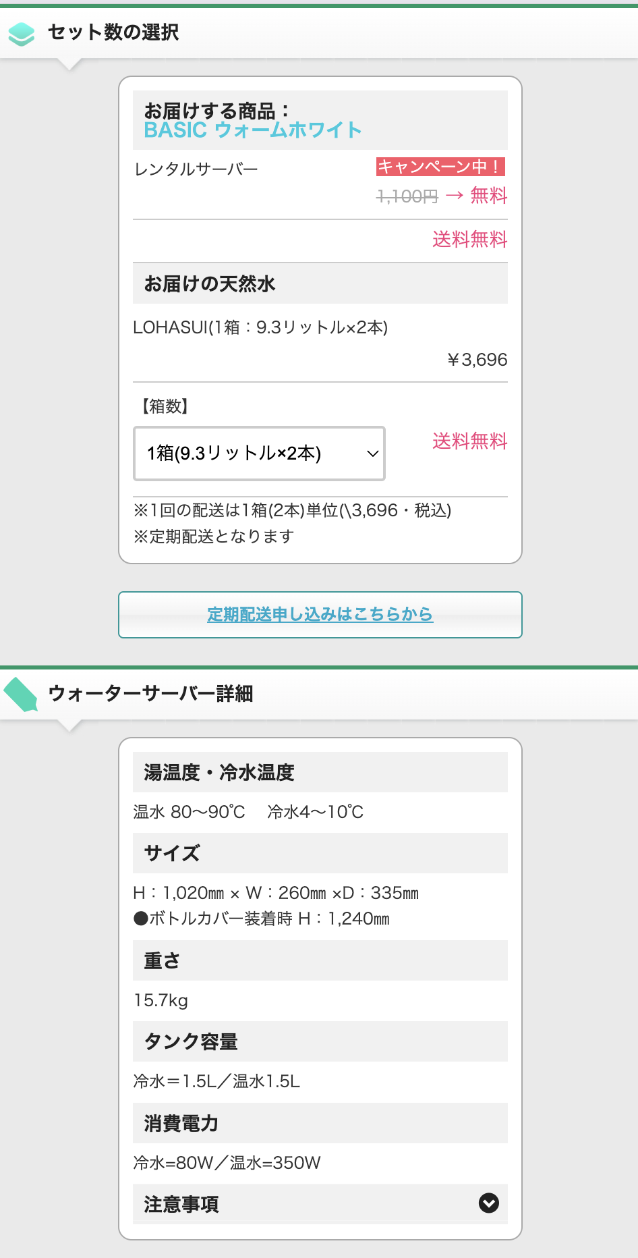The height and width of the screenshot is (1258, 638).
Task: Click the ウォーターサーバー詳細 section header
Action: (150, 694)
